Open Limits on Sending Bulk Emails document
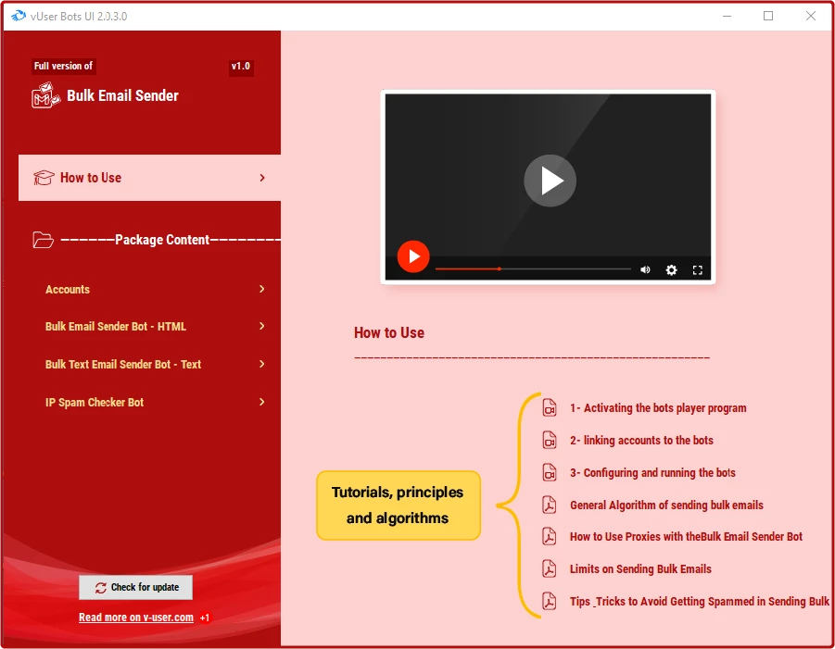The image size is (835, 649). pos(640,569)
